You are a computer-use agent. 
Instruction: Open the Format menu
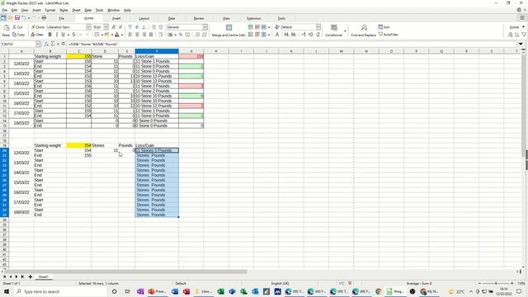point(49,10)
